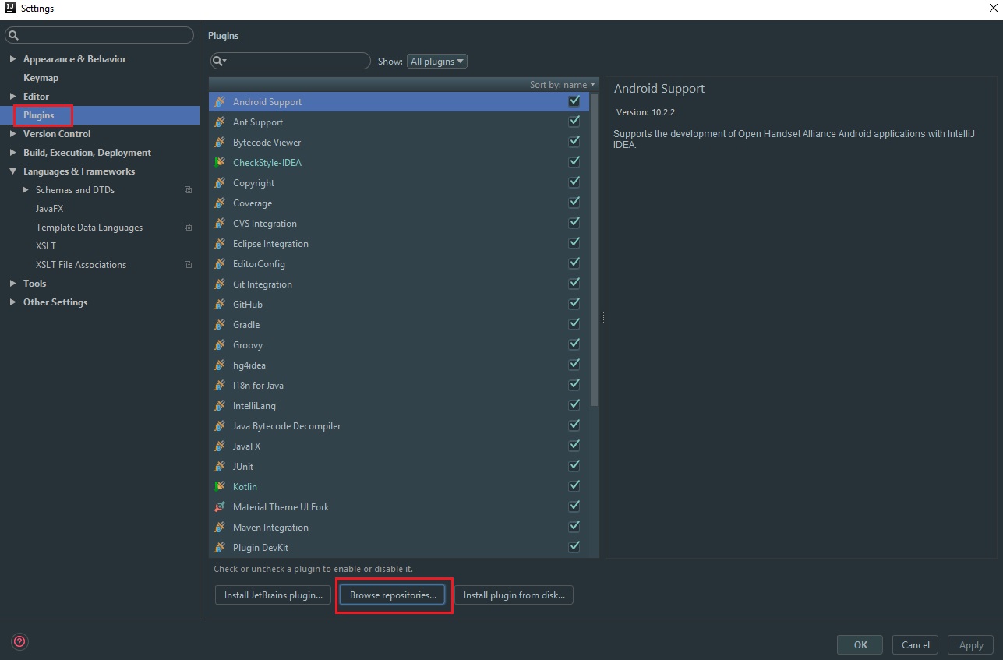This screenshot has width=1003, height=660.
Task: Click the settings search magnifier icon
Action: coord(13,36)
